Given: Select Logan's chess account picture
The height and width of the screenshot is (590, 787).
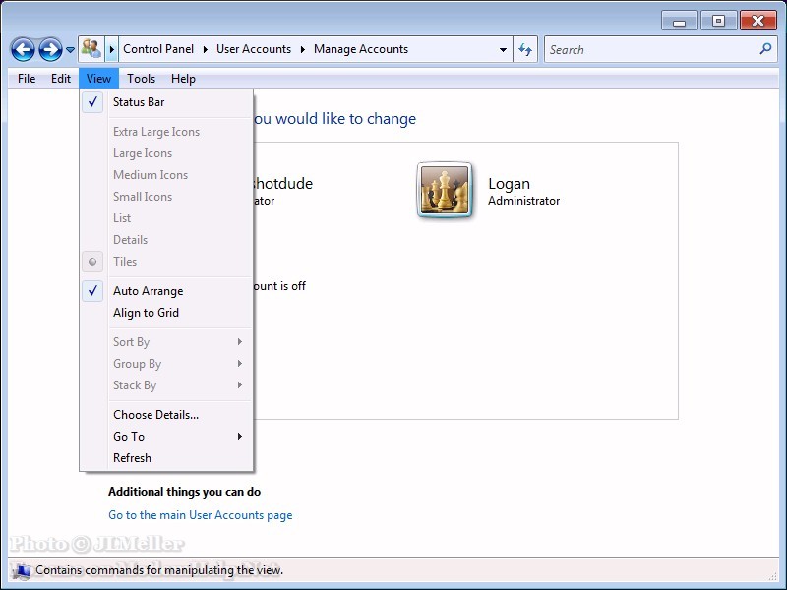Looking at the screenshot, I should (x=445, y=190).
